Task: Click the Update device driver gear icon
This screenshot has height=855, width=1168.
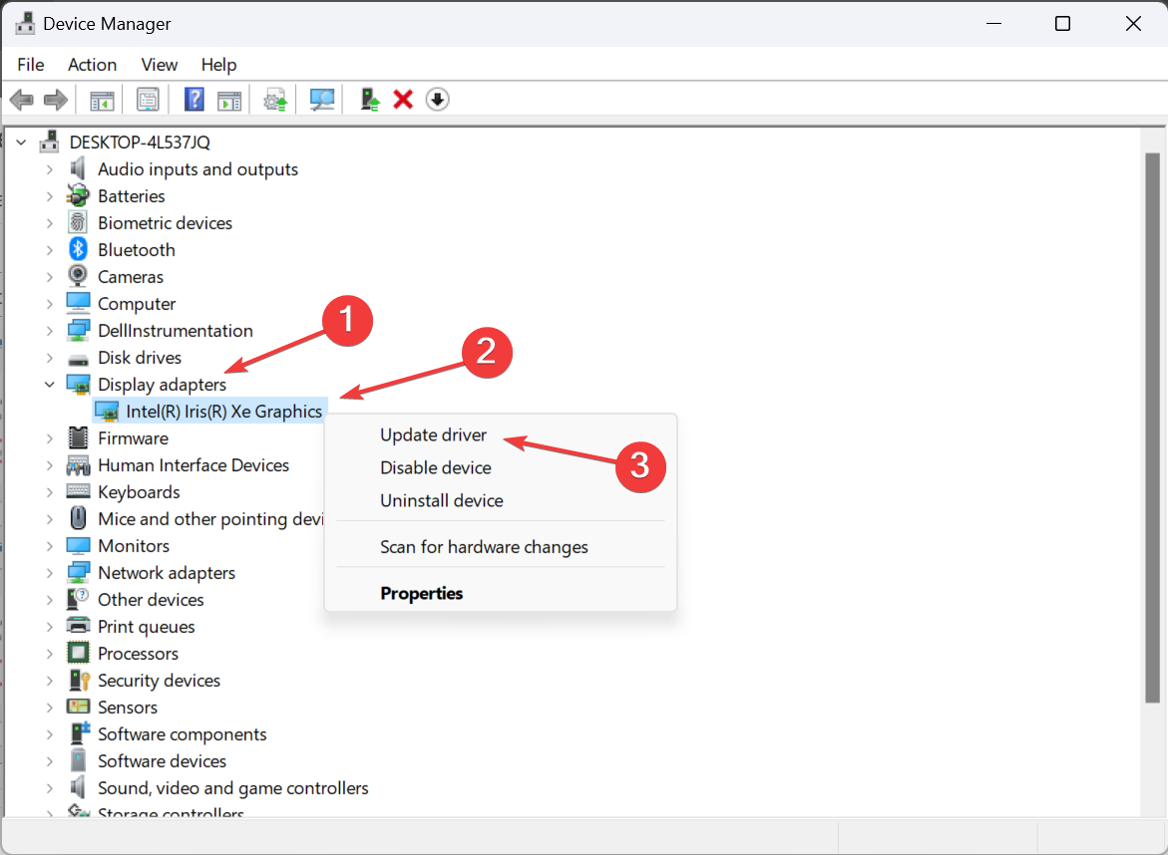Action: point(275,100)
